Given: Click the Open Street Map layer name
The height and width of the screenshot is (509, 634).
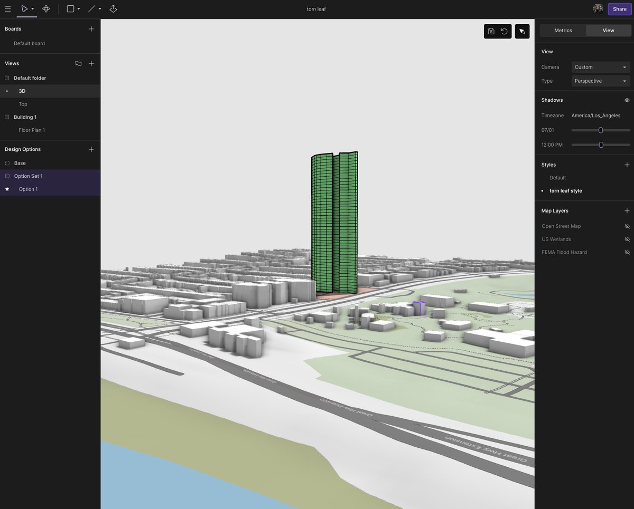Looking at the screenshot, I should click(561, 226).
